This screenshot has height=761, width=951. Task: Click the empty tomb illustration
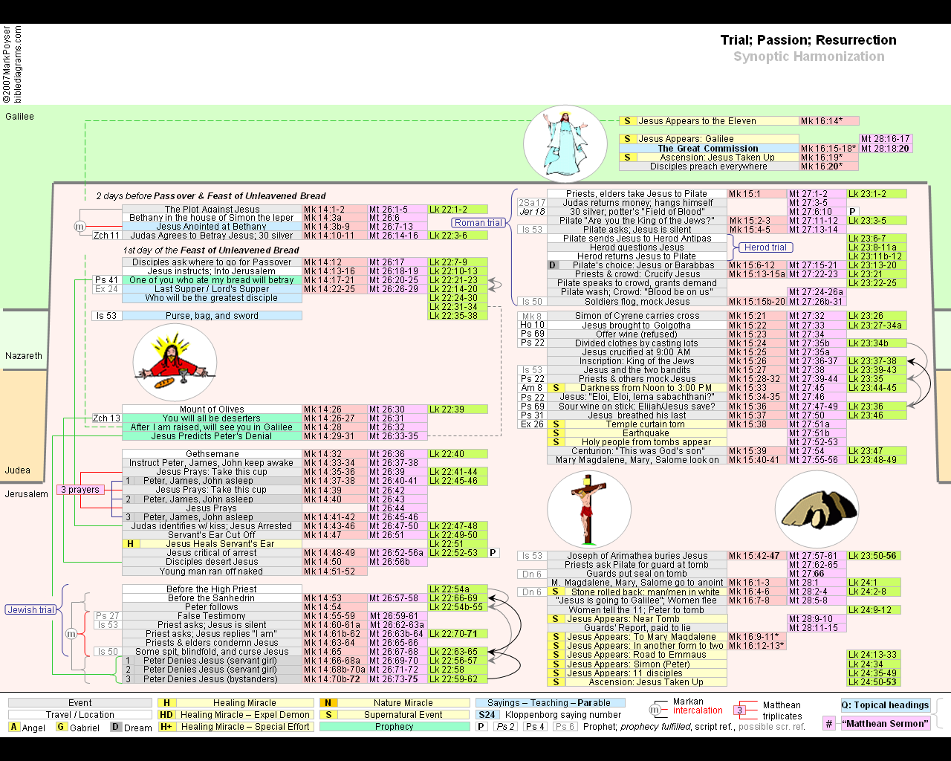[x=817, y=509]
